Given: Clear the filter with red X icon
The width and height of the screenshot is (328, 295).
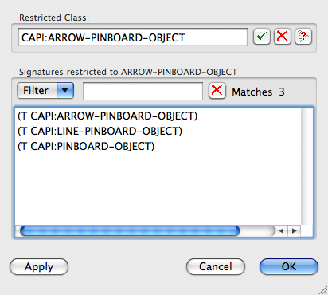Looking at the screenshot, I should pos(217,91).
